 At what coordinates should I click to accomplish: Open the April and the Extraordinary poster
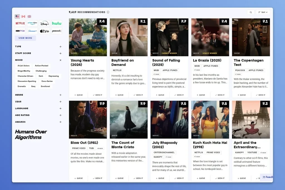[251, 120]
